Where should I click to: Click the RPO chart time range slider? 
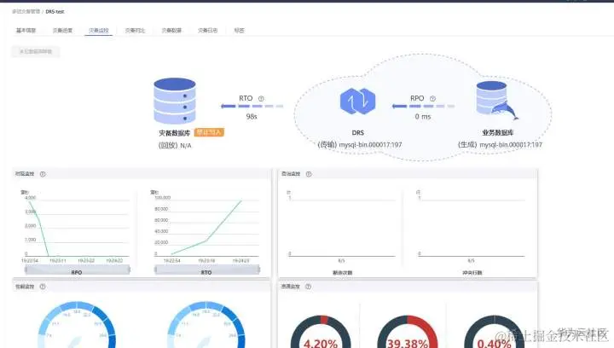click(77, 270)
